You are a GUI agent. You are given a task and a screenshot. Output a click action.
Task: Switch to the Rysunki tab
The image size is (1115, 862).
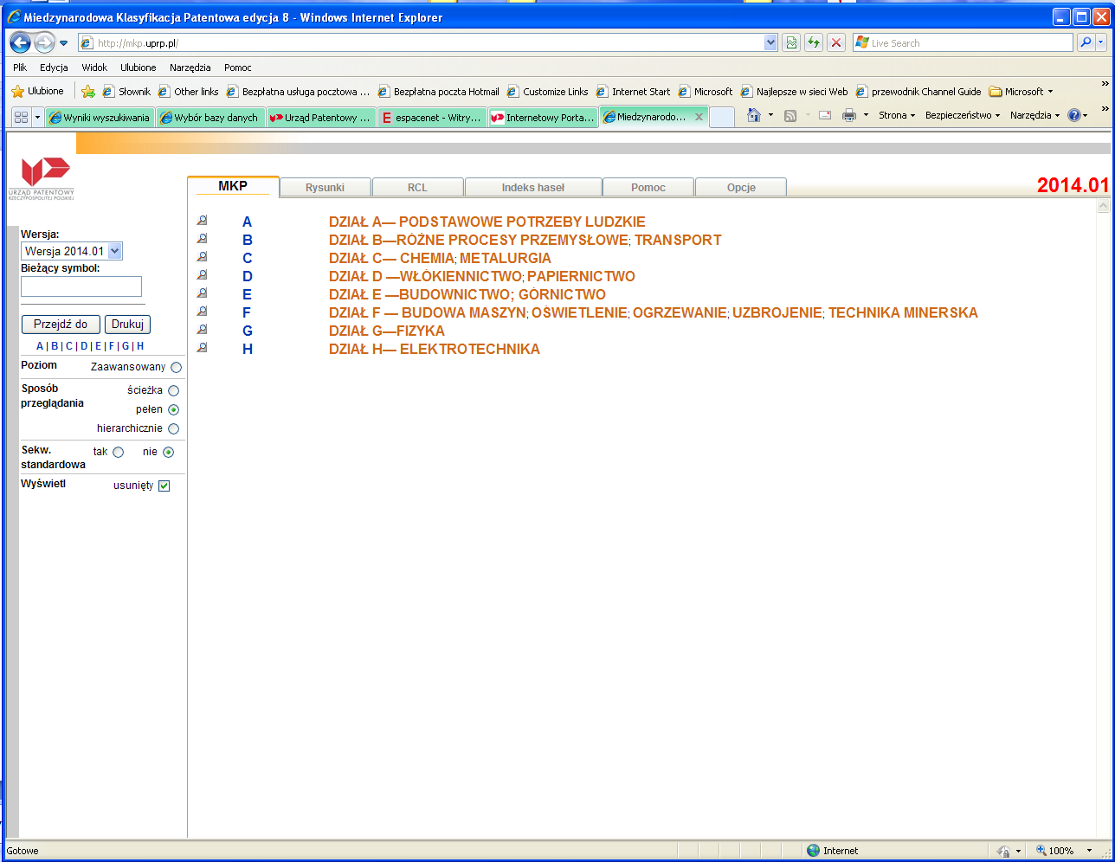325,187
